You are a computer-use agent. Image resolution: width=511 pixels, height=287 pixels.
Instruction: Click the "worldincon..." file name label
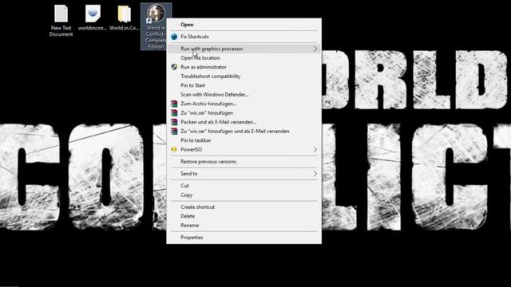[93, 28]
